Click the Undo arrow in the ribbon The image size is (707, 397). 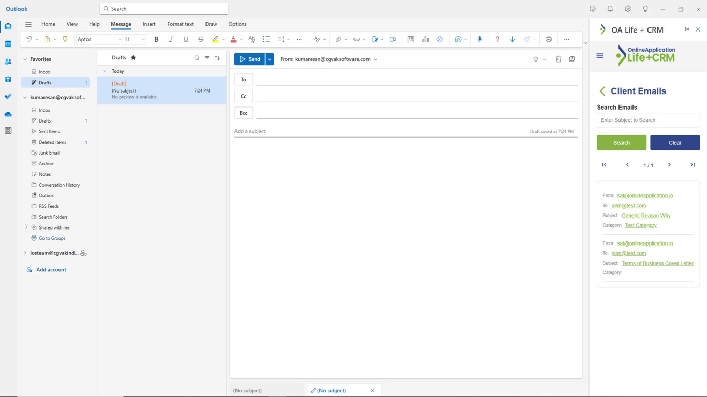[29, 39]
